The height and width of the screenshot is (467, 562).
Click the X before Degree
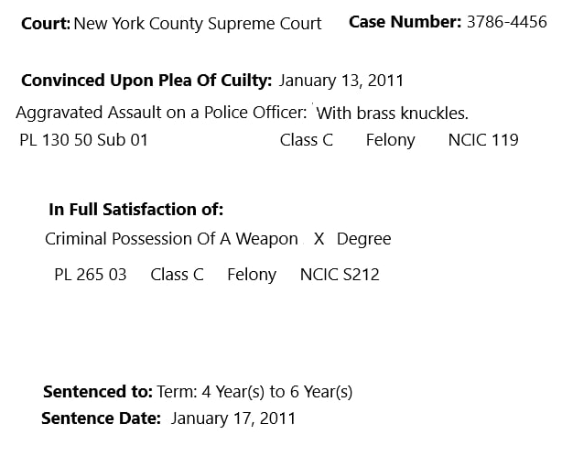tap(319, 239)
